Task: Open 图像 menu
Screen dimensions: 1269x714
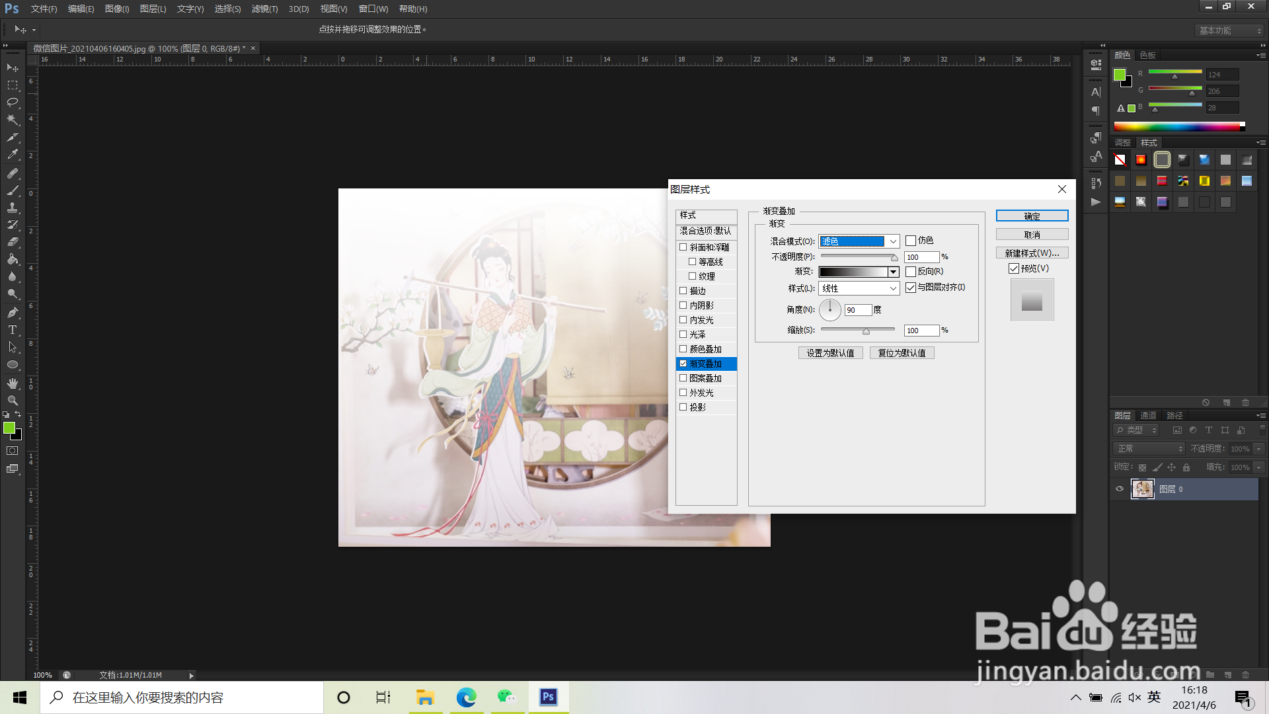Action: [x=117, y=9]
